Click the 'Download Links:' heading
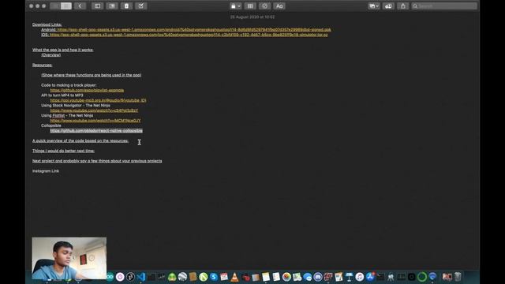 pos(47,24)
